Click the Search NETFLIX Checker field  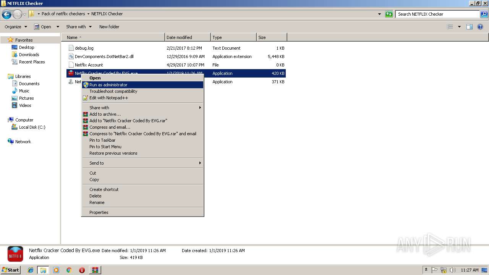point(437,14)
